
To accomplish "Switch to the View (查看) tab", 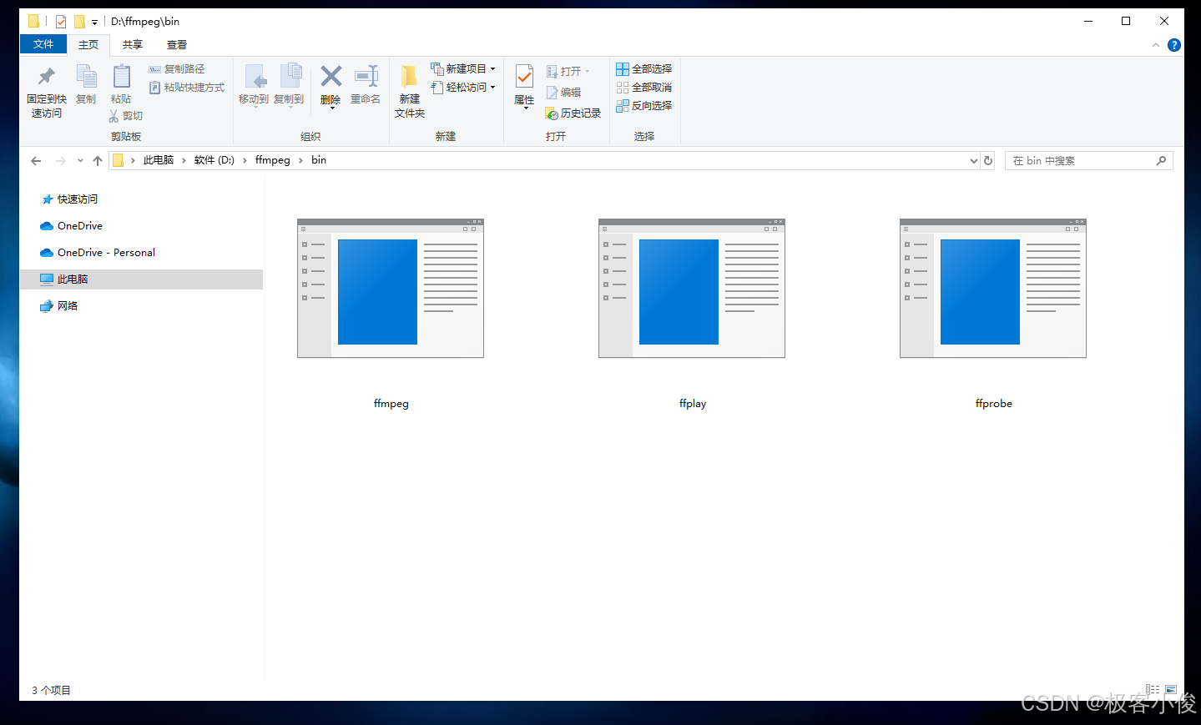I will coord(177,45).
